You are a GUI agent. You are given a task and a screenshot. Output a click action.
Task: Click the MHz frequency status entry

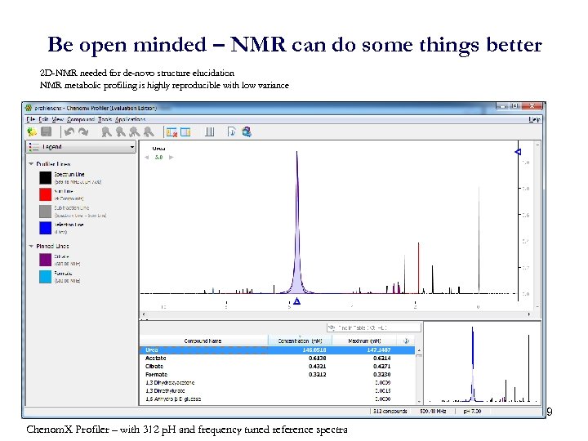[433, 412]
